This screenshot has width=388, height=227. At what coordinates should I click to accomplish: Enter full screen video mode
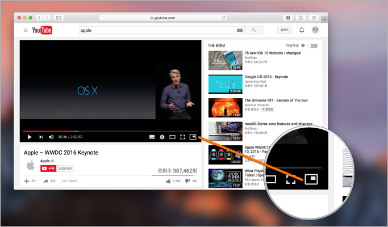tap(182, 137)
